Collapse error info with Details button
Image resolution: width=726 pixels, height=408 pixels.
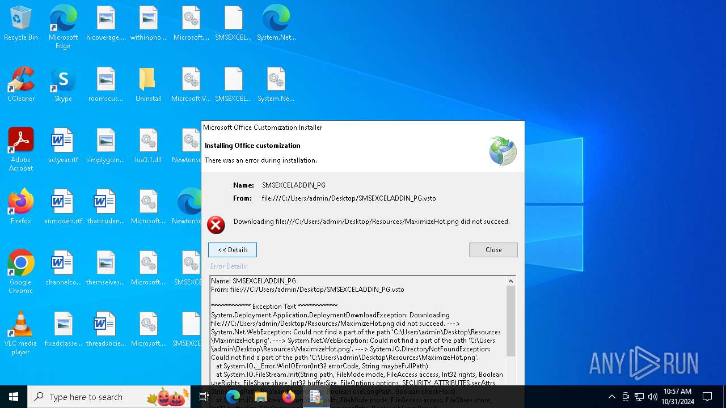233,250
